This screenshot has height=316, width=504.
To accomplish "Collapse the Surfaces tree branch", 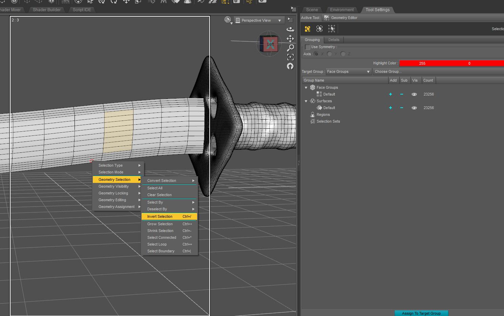I will click(x=306, y=101).
